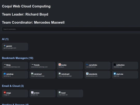Click the Trends bookmark favicon

[32, 65]
